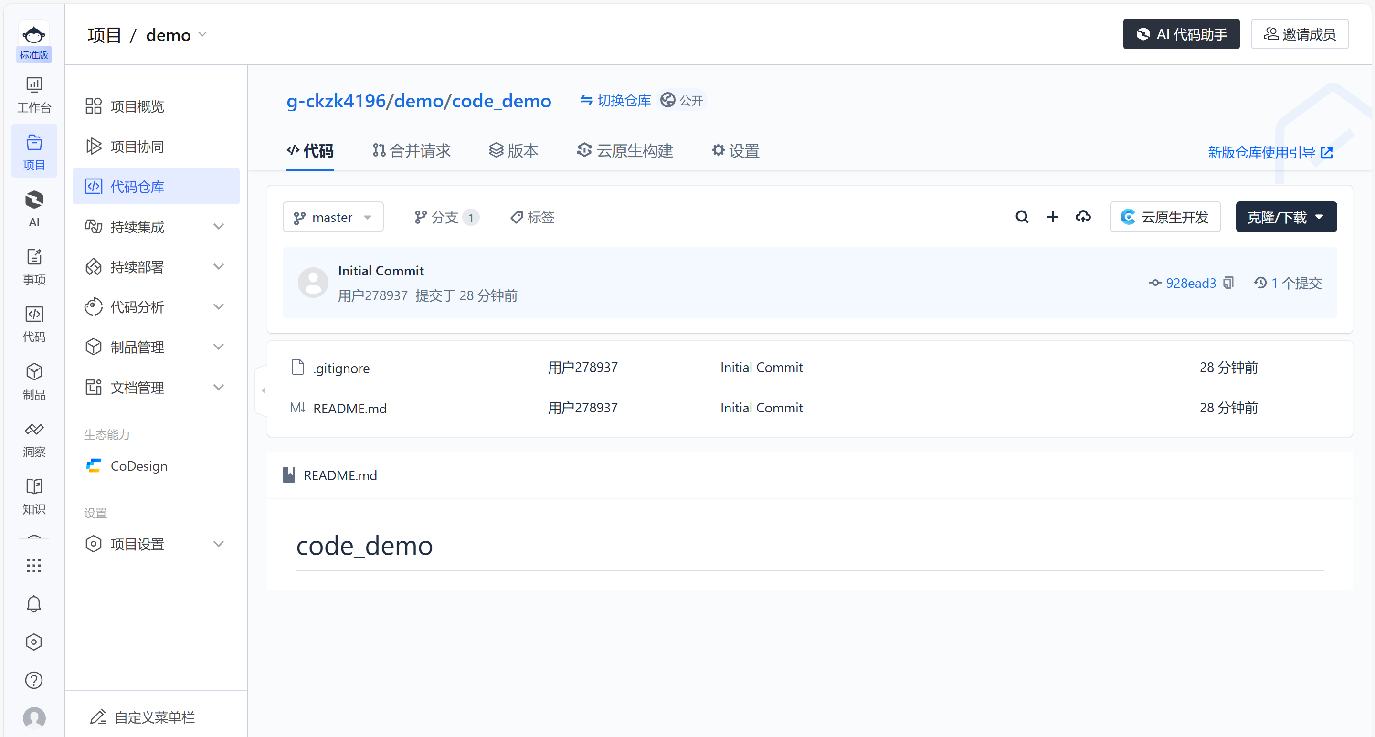
Task: Switch to the 云原生构建 tab
Action: pos(625,151)
